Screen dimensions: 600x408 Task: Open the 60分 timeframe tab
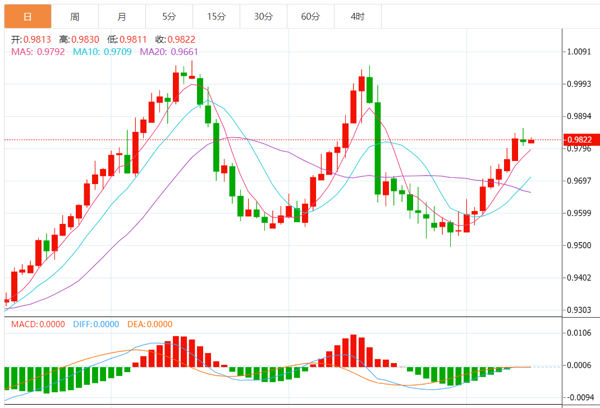[310, 16]
